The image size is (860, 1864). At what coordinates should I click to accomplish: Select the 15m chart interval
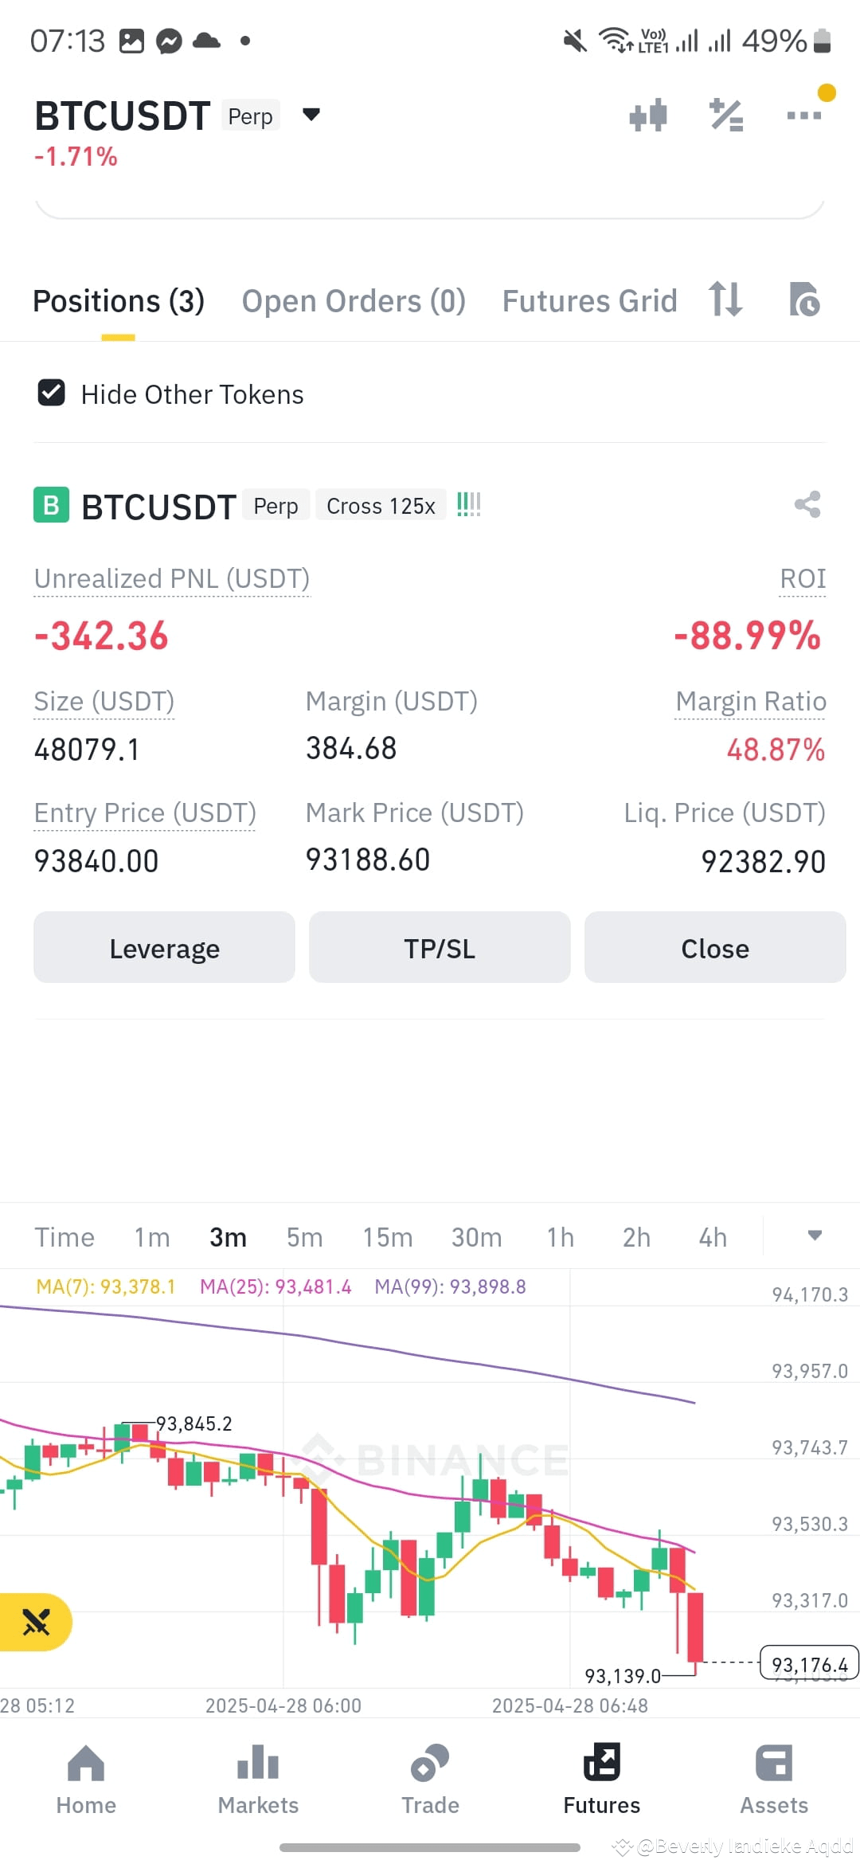[388, 1237]
